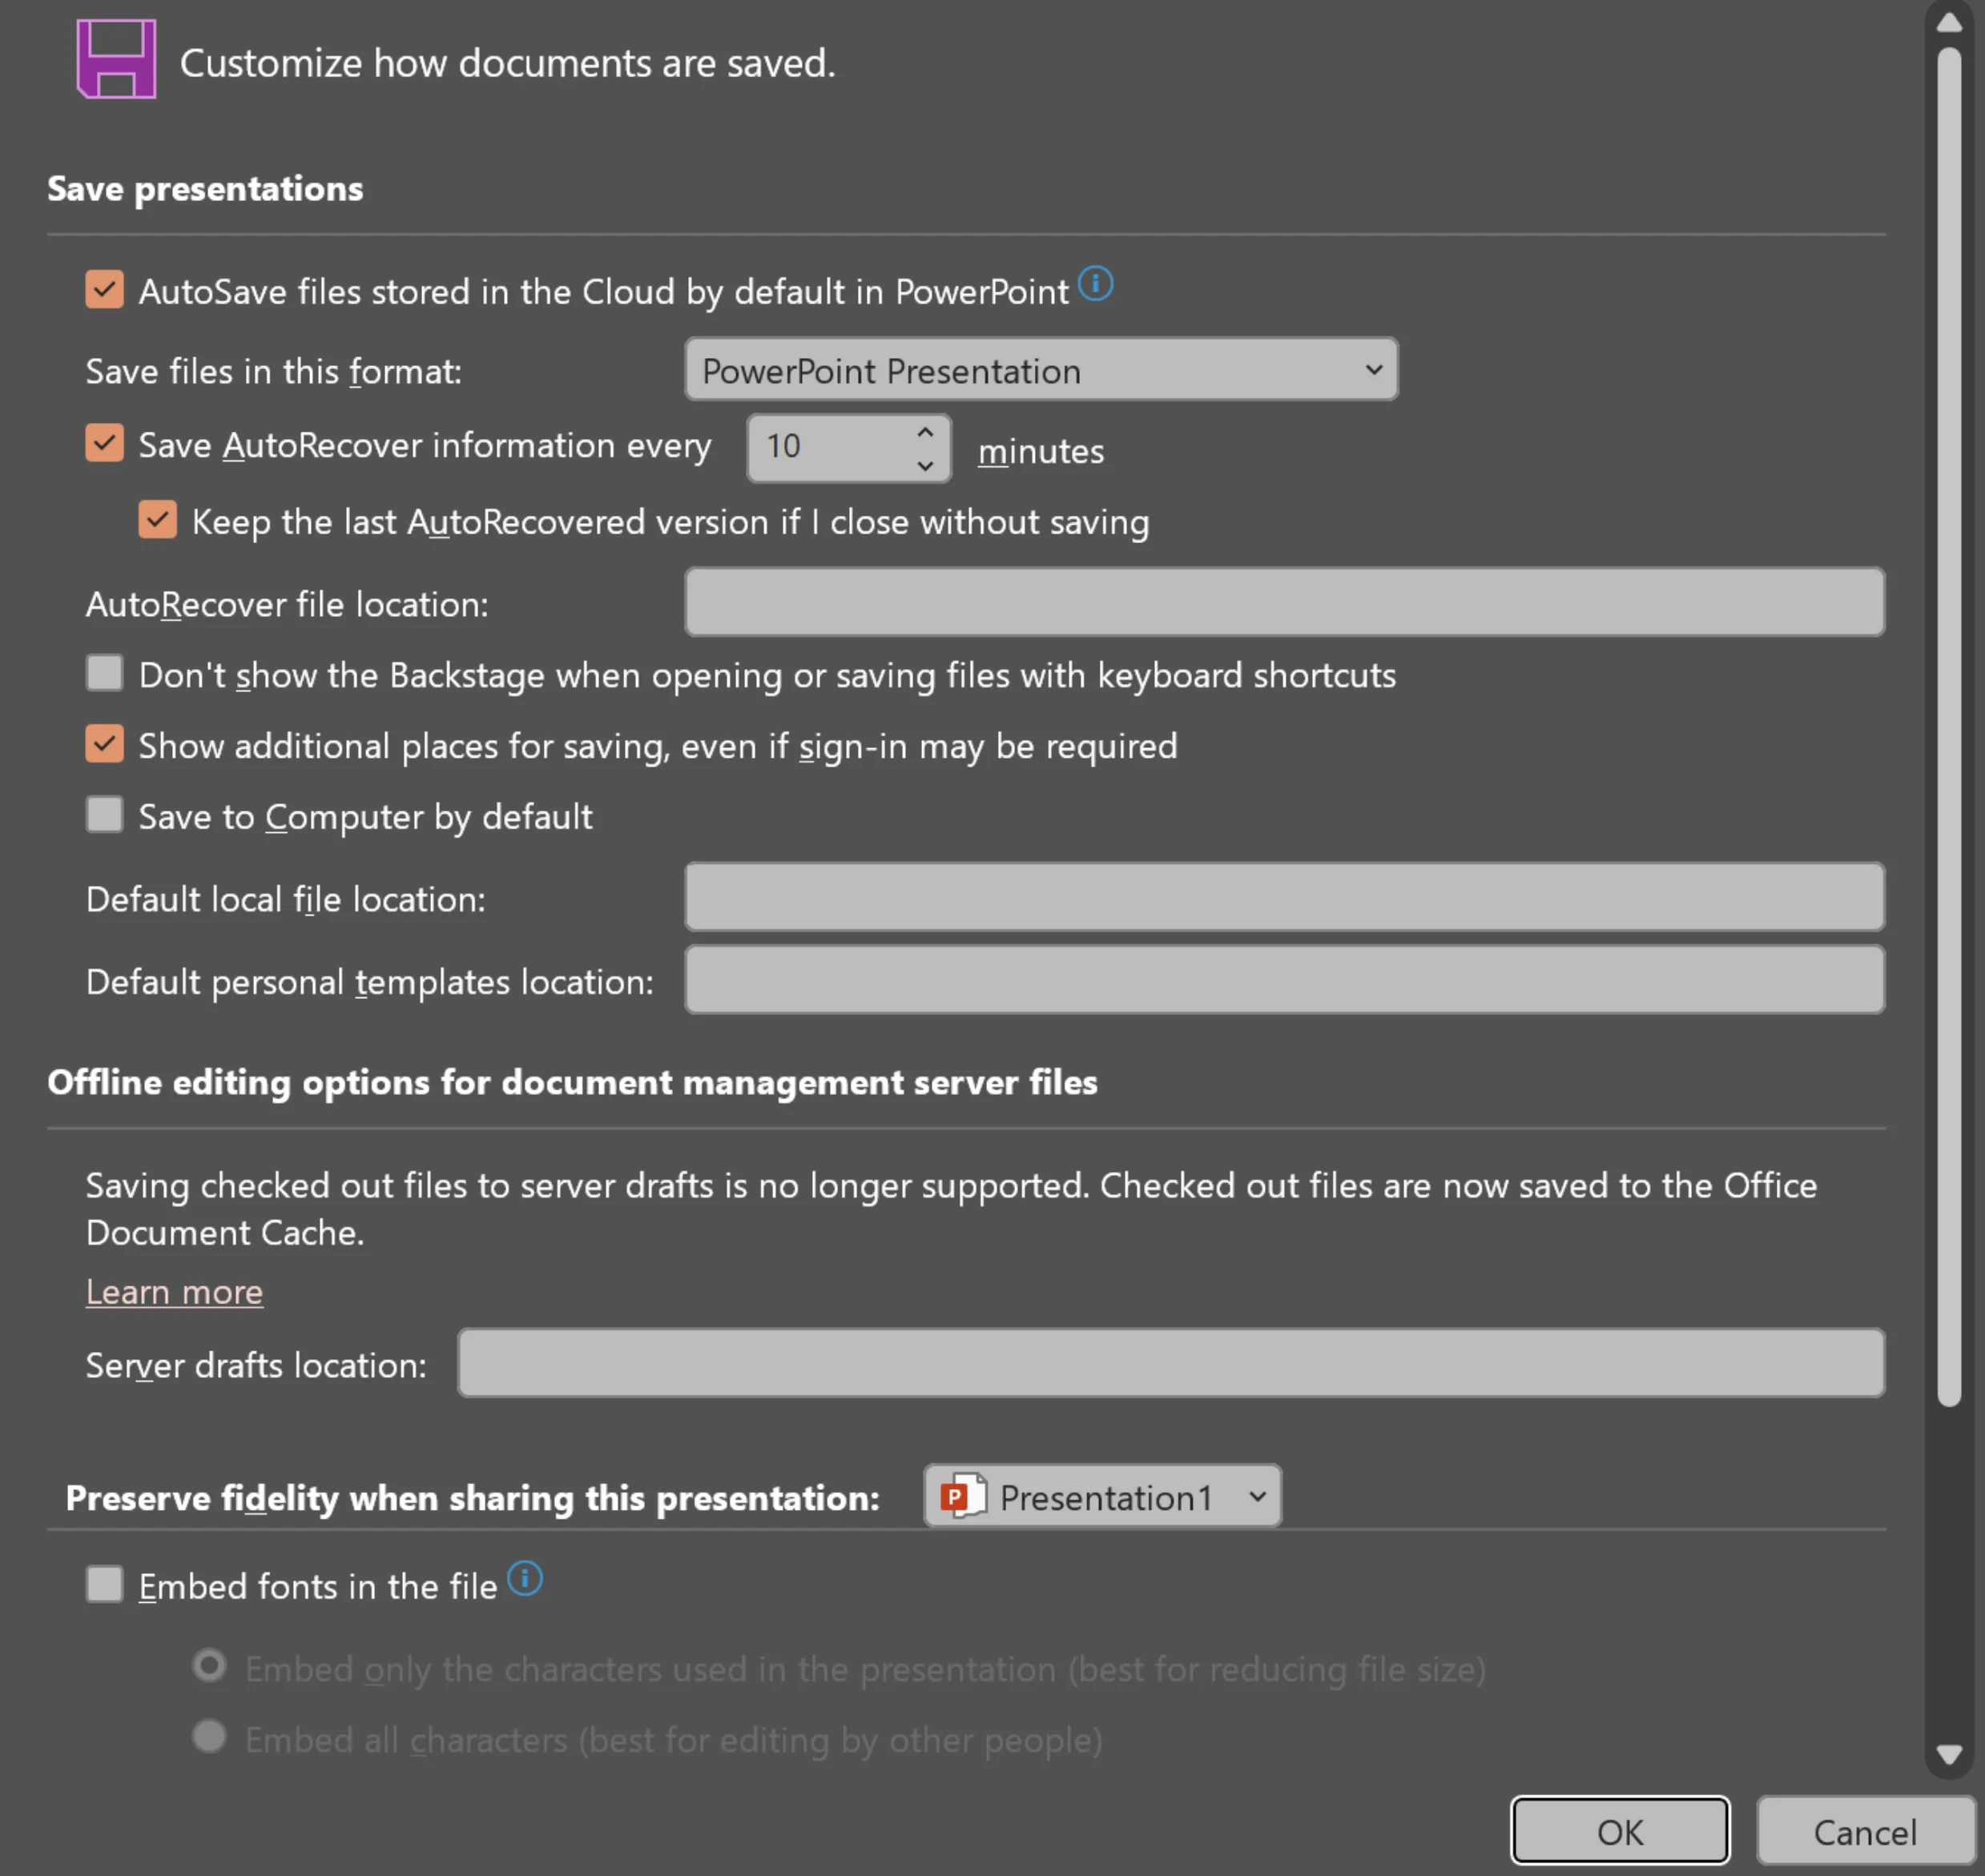This screenshot has width=1985, height=1876.
Task: Click the info icon next to Embed fonts
Action: click(x=525, y=1579)
